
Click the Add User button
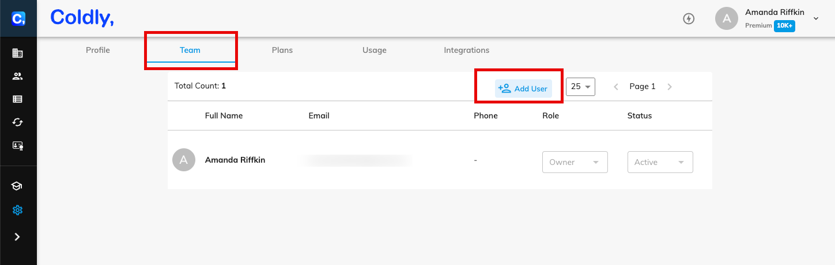523,89
